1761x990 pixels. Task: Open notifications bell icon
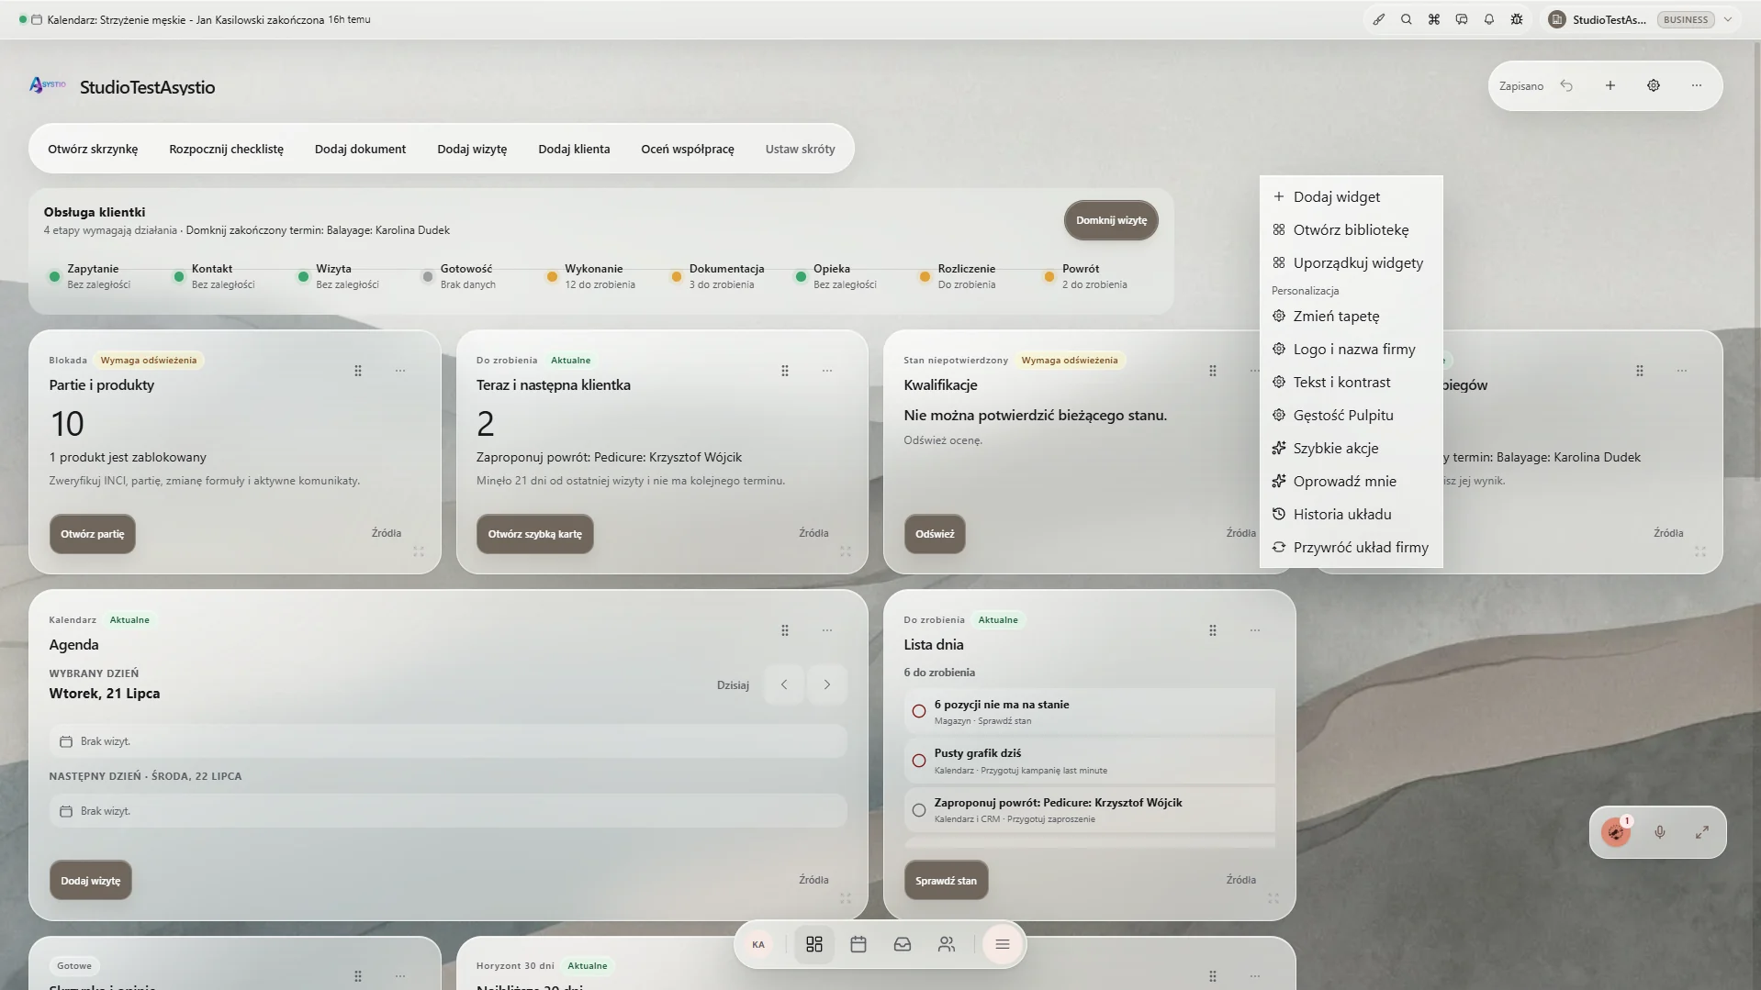pyautogui.click(x=1488, y=19)
